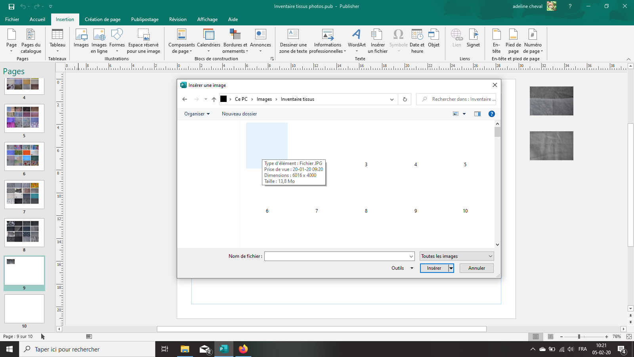Viewport: 634px width, 357px height.
Task: Open the Fichier menu tab
Action: point(12,19)
